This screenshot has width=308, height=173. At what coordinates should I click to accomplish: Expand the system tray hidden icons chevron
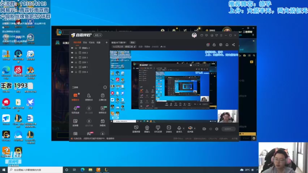[x=257, y=170]
